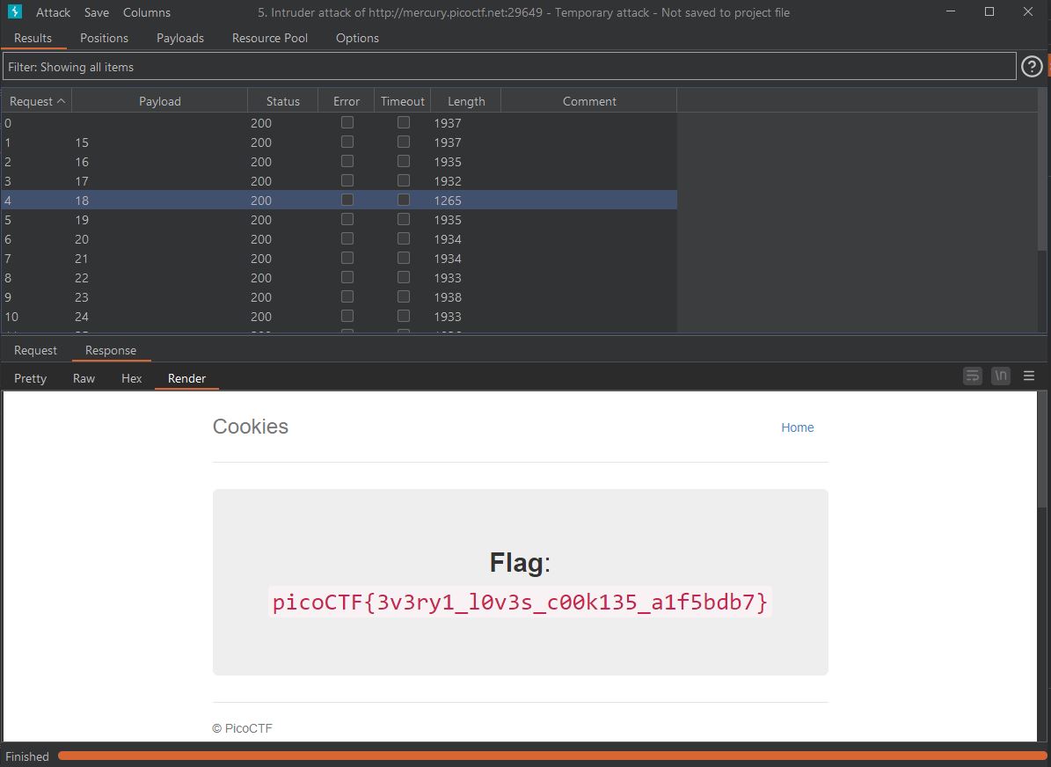Open the filter help question mark icon
The height and width of the screenshot is (767, 1051).
[x=1032, y=66]
